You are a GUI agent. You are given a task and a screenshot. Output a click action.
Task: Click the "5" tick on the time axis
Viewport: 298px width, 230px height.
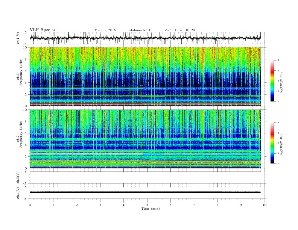(147, 205)
